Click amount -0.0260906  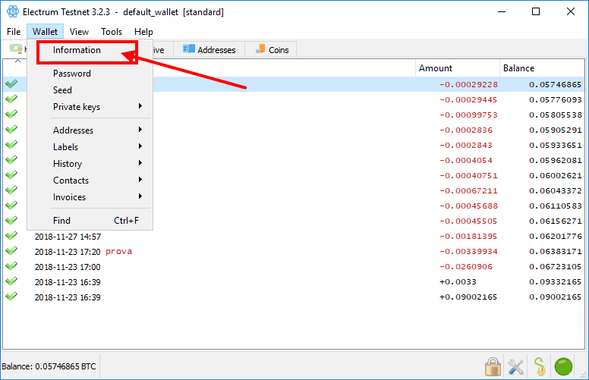coord(466,266)
